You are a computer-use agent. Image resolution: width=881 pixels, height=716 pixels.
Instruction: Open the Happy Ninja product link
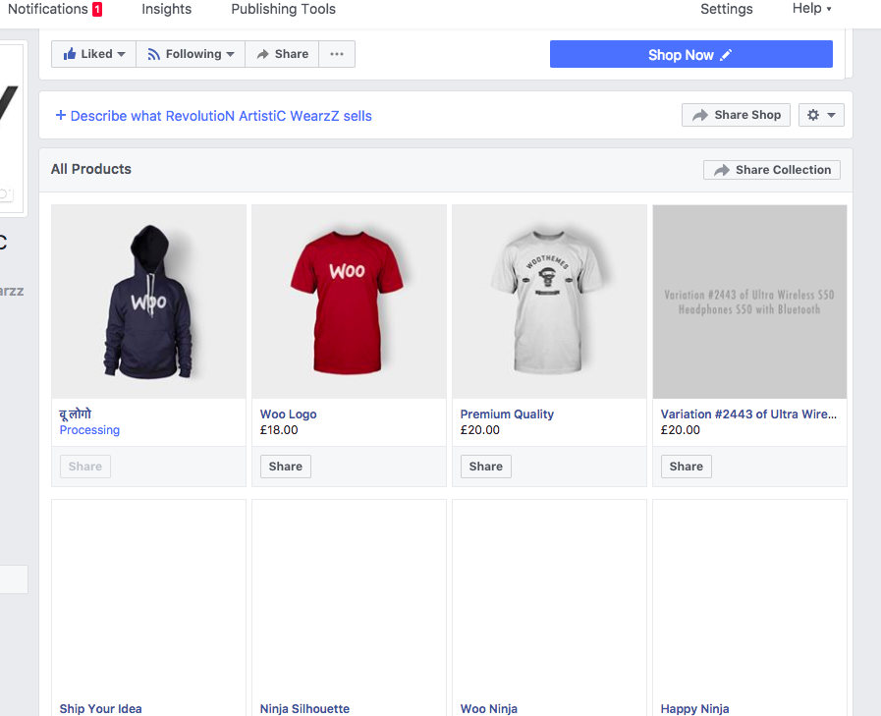[x=694, y=709]
